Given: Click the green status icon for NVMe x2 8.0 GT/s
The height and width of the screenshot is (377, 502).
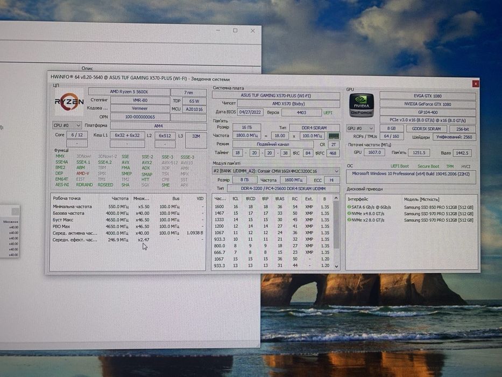Looking at the screenshot, I should point(349,220).
